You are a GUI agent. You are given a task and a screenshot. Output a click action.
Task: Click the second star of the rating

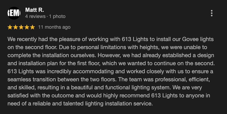click(16, 27)
